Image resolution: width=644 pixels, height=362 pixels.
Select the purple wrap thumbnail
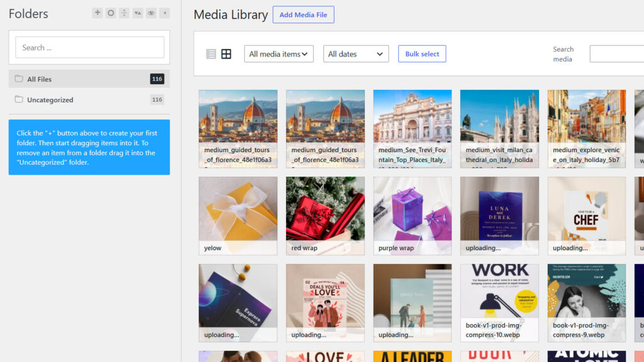pos(413,216)
